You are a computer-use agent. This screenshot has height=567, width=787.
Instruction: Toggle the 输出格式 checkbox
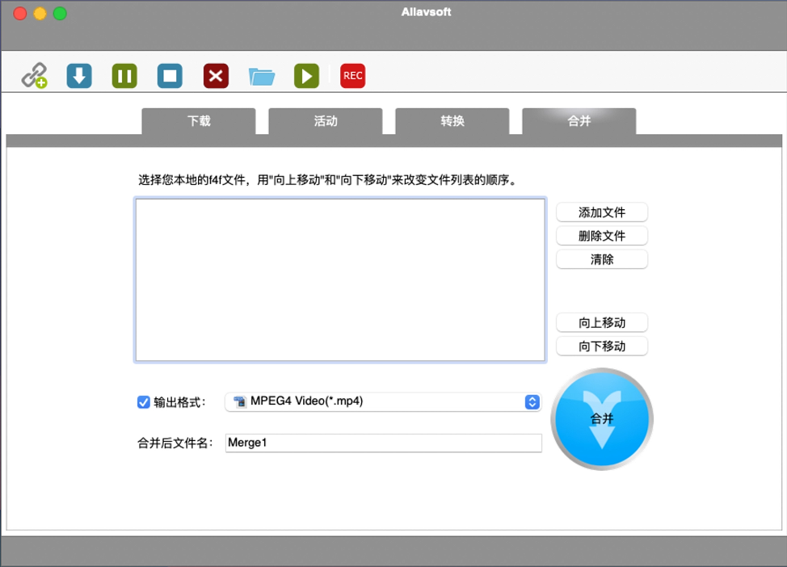point(144,402)
